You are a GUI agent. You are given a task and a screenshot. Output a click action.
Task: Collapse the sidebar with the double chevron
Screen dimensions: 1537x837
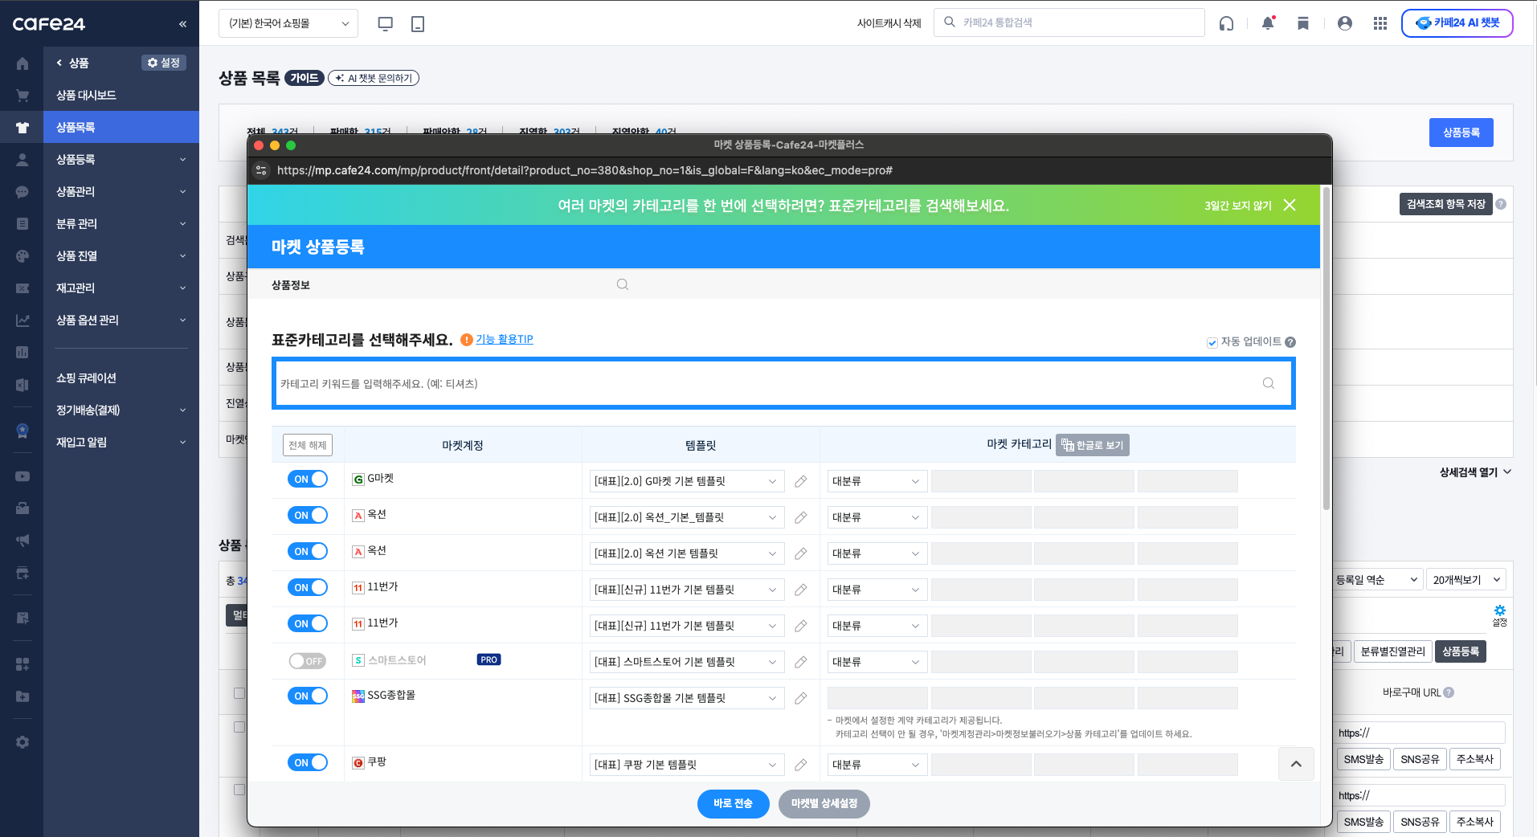tap(182, 24)
